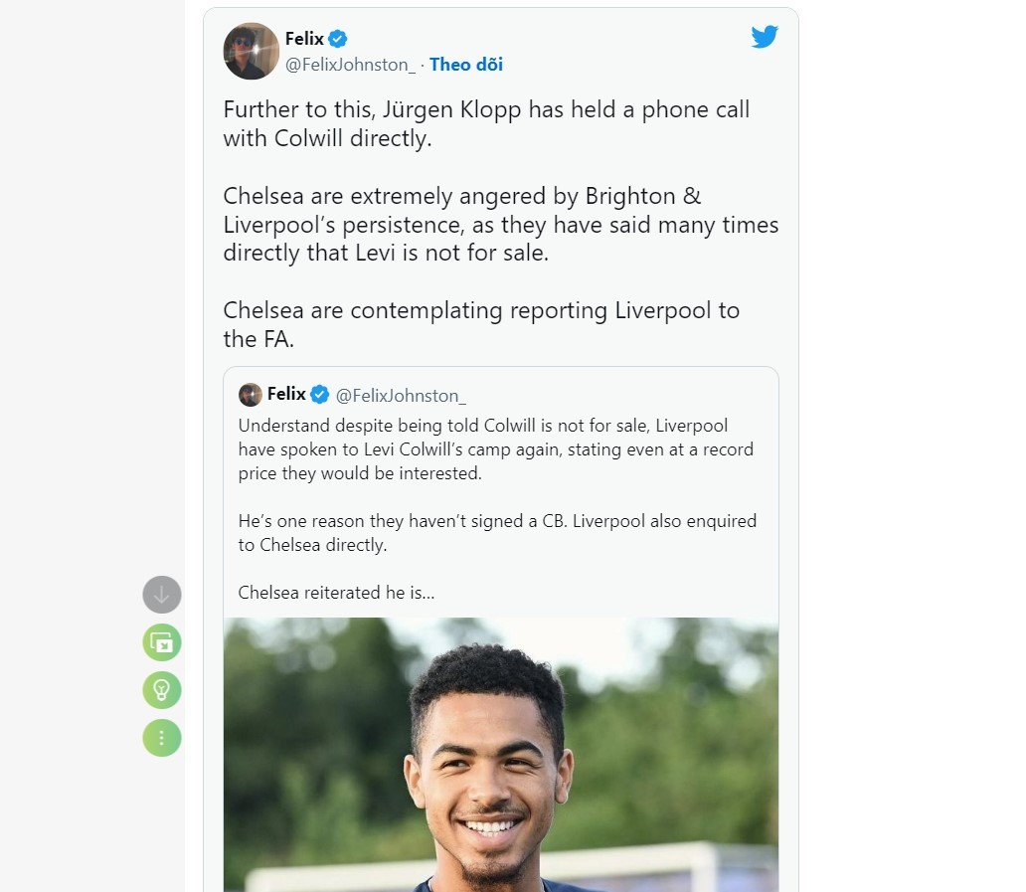
Task: Click the green lightbulb floating button
Action: (162, 690)
